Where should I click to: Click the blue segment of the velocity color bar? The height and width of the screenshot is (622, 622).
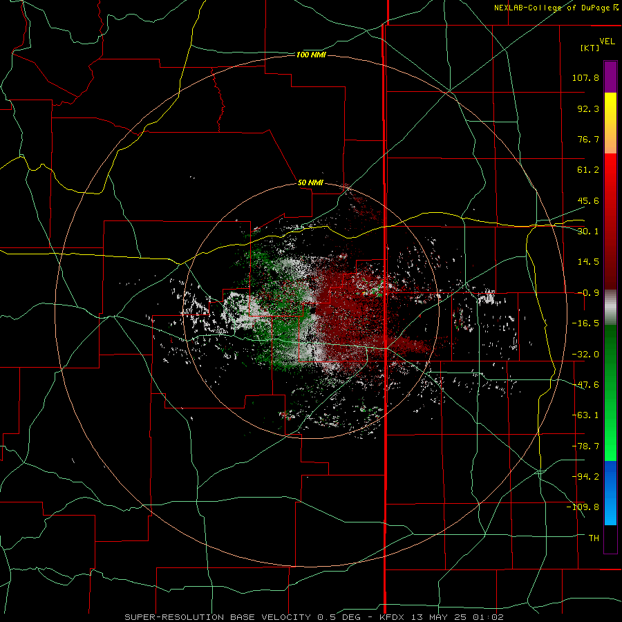point(610,493)
